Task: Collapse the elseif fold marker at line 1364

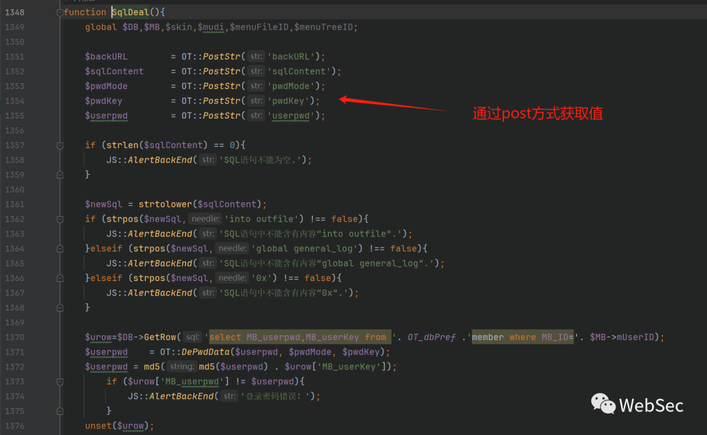Action: (x=60, y=249)
